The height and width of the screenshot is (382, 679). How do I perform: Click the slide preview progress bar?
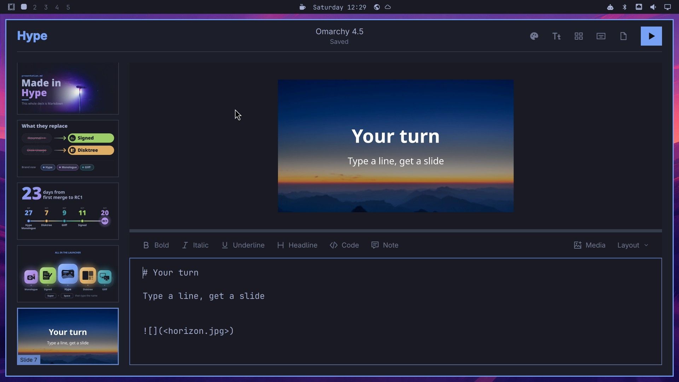tap(395, 231)
